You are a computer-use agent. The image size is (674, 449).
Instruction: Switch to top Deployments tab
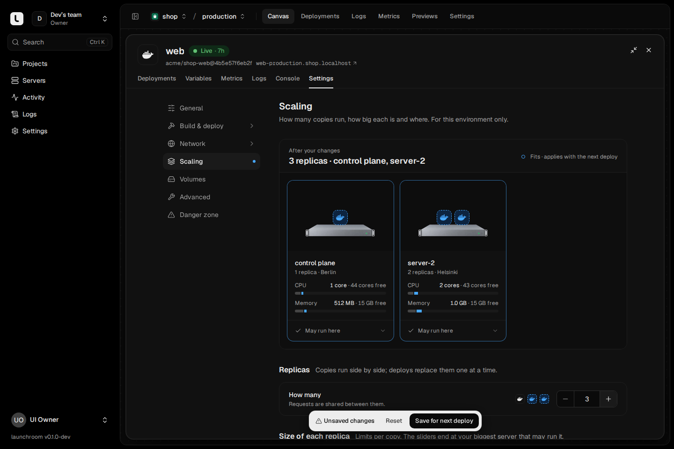coord(320,16)
